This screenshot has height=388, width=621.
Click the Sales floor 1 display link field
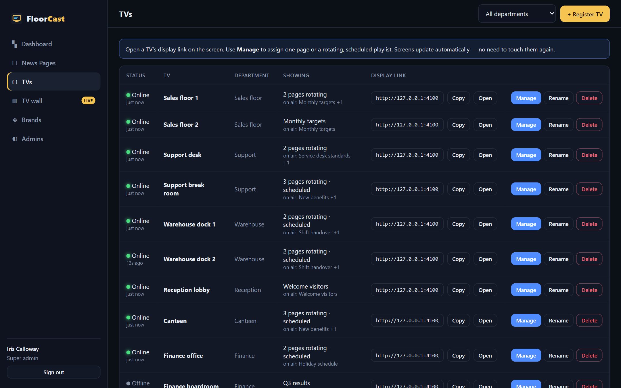coord(407,98)
